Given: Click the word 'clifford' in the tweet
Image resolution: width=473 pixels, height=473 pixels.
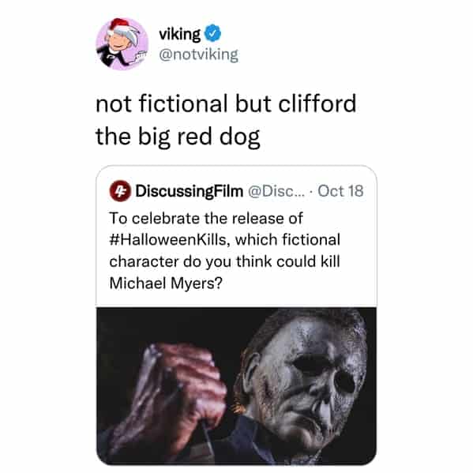Looking at the screenshot, I should pos(317,103).
